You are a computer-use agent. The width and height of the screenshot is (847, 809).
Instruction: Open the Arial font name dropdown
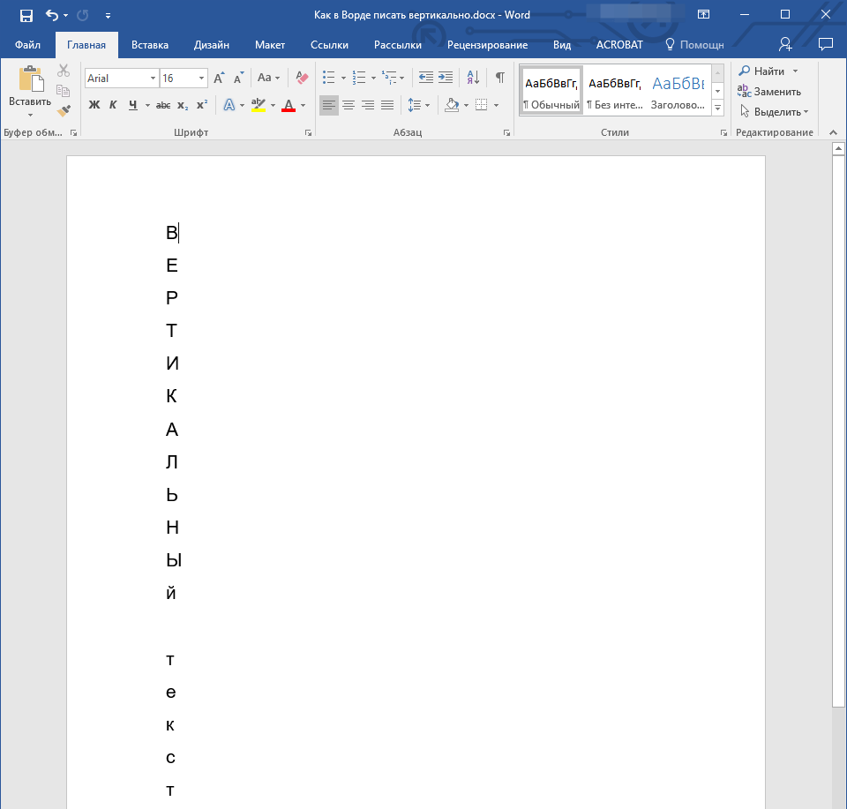[153, 79]
